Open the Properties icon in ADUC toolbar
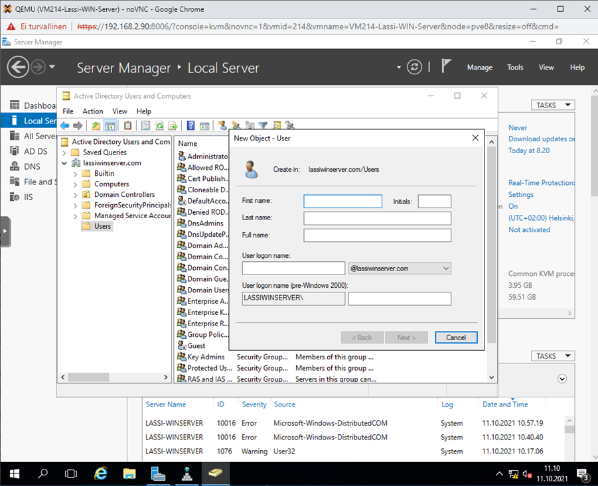This screenshot has width=598, height=486. tap(146, 125)
